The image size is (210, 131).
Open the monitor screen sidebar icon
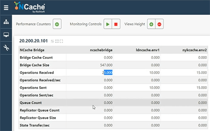(x=6, y=35)
